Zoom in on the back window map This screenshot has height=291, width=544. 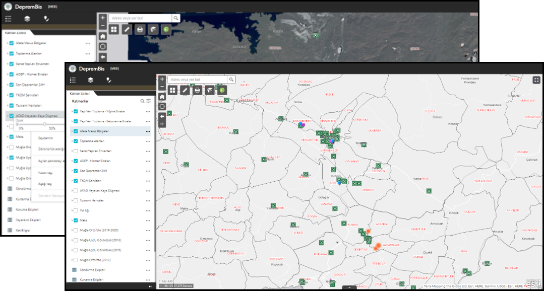click(102, 18)
